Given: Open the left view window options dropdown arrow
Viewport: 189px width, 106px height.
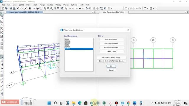Looking at the screenshot, I should pos(92,12).
